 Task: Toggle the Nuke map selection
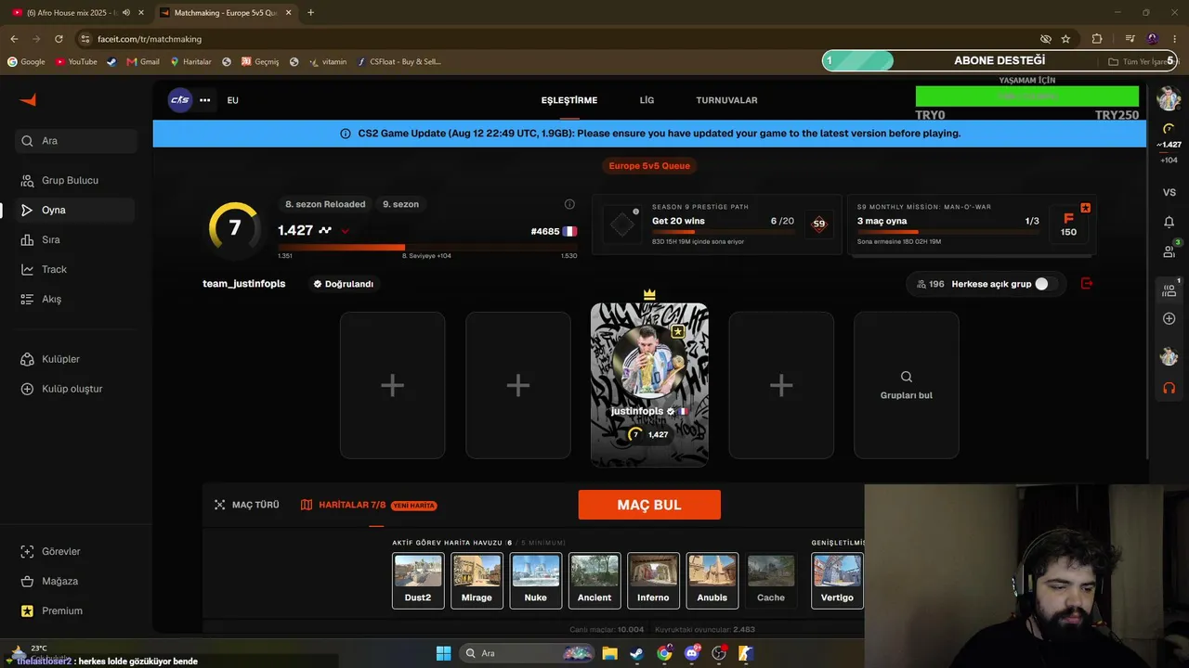coord(536,581)
